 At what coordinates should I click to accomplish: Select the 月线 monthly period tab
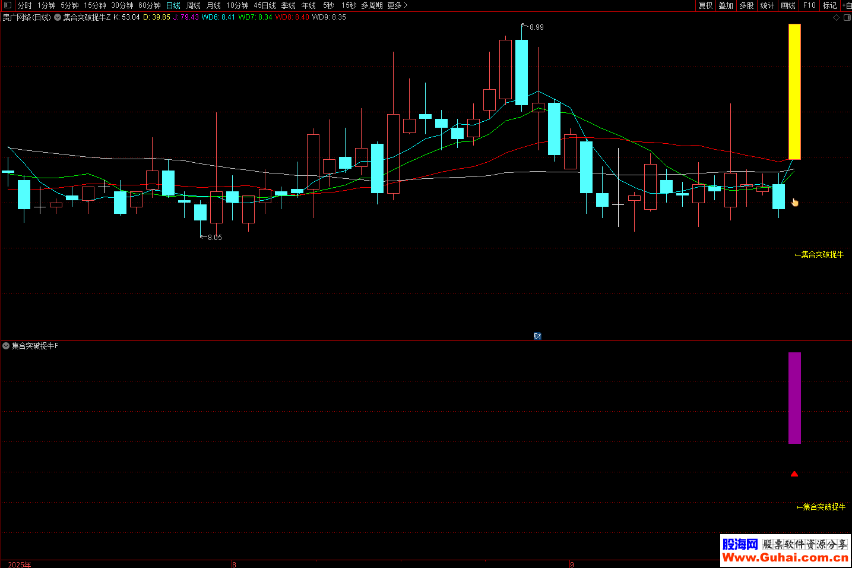pyautogui.click(x=214, y=5)
